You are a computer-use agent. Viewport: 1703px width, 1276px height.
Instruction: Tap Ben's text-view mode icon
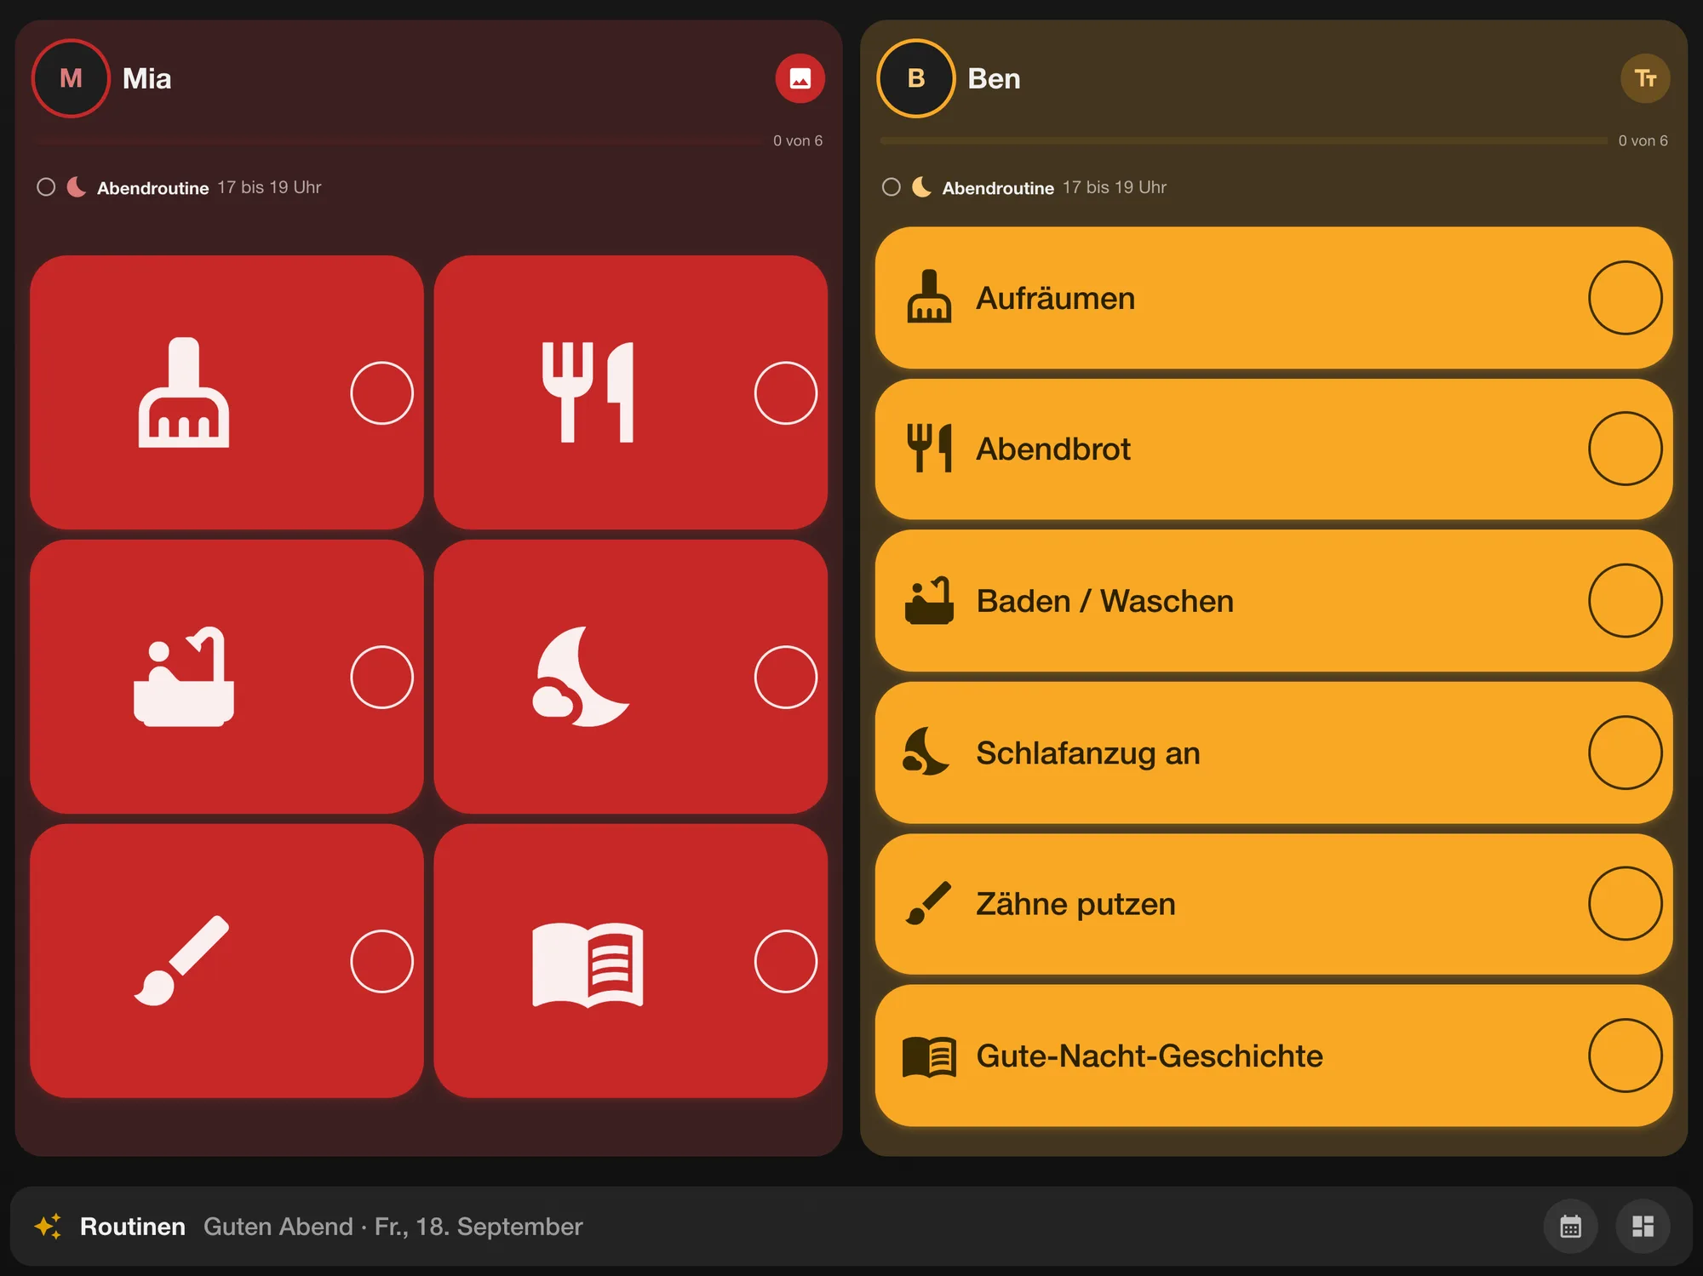click(x=1644, y=78)
